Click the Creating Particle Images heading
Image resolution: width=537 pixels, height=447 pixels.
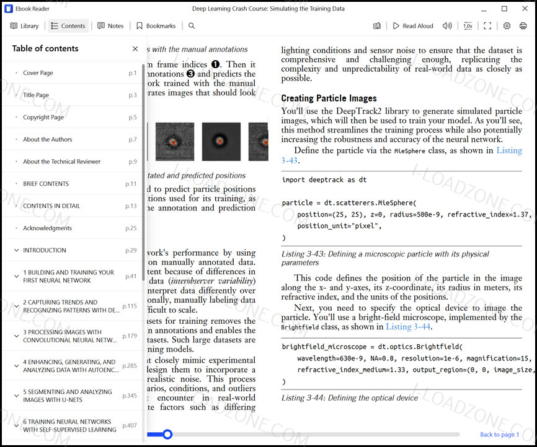[x=329, y=98]
